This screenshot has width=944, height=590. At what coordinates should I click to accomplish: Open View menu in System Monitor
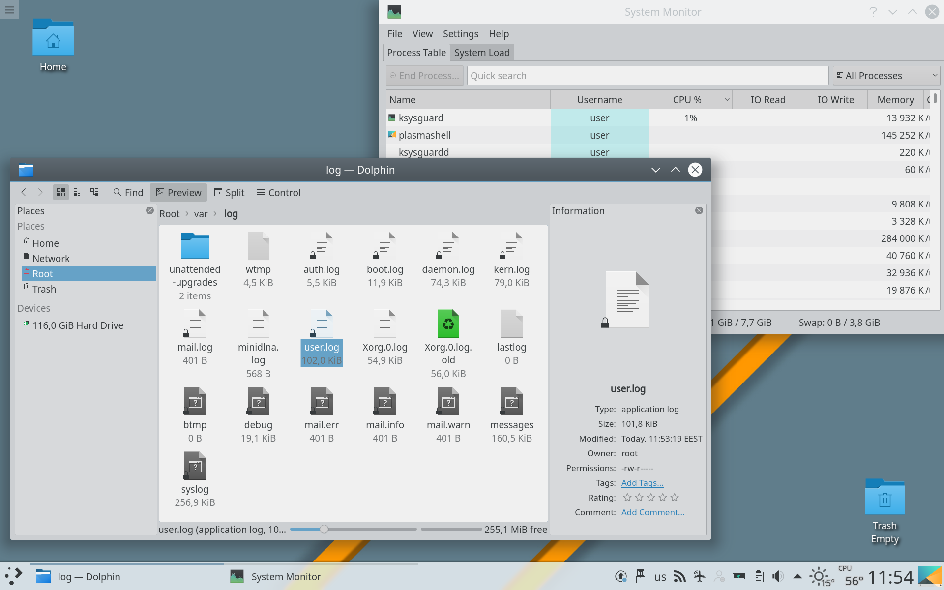[x=422, y=34]
